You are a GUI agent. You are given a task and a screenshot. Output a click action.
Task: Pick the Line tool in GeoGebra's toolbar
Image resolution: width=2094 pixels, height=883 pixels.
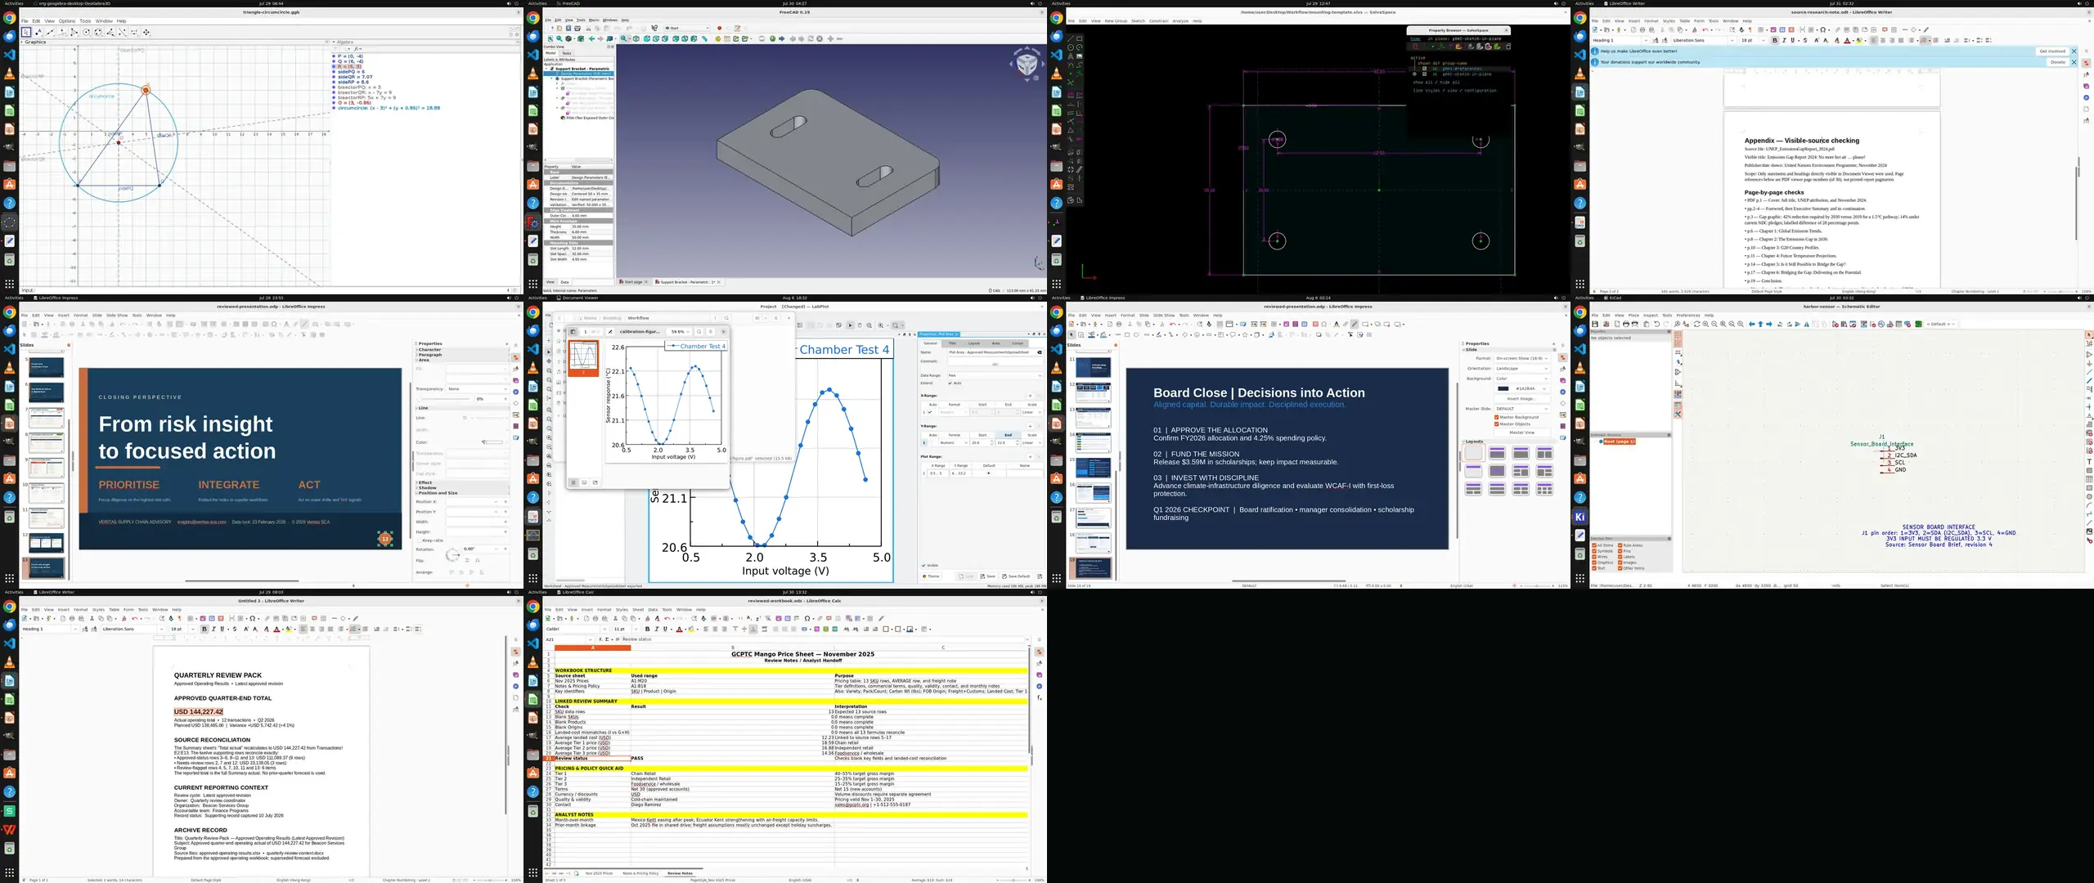(x=51, y=33)
